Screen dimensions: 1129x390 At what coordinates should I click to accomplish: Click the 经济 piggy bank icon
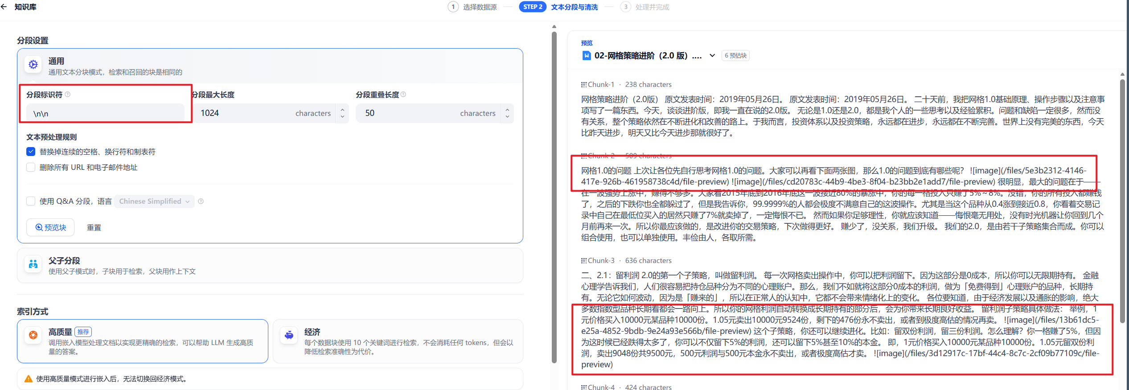[289, 335]
